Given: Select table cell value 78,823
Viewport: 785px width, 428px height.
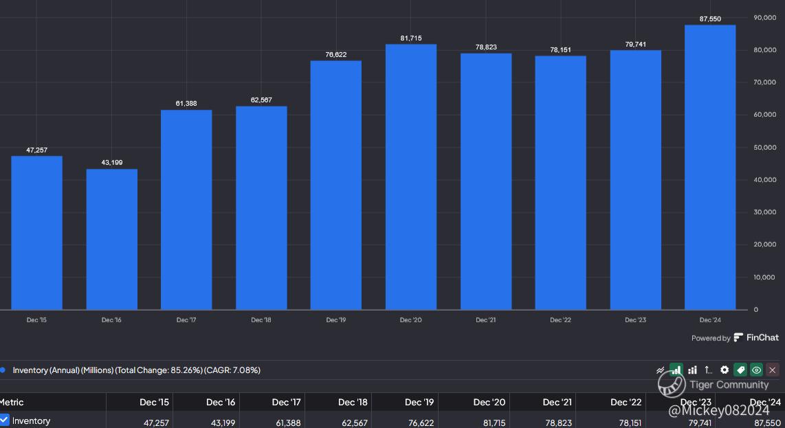Looking at the screenshot, I should [559, 423].
